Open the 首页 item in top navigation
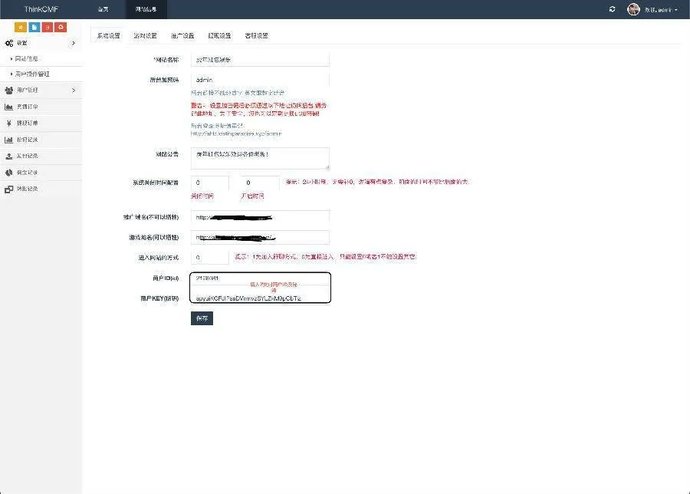The height and width of the screenshot is (494, 690). [103, 9]
